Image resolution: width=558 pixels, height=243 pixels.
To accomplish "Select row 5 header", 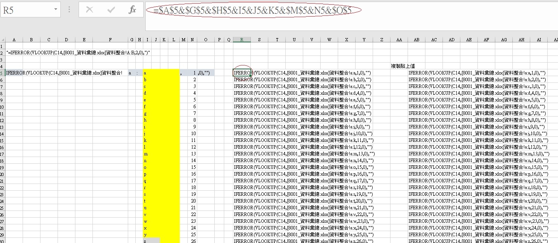I will pyautogui.click(x=2, y=73).
